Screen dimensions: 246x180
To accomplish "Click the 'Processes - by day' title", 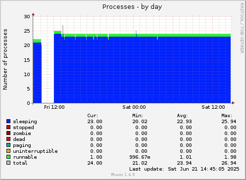I will [132, 7].
